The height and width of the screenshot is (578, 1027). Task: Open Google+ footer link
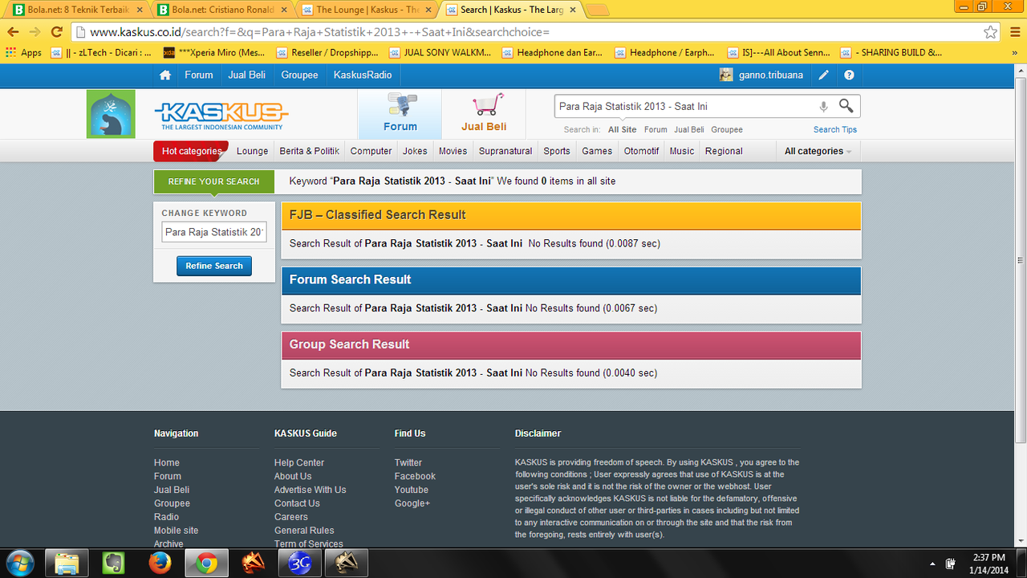(412, 503)
